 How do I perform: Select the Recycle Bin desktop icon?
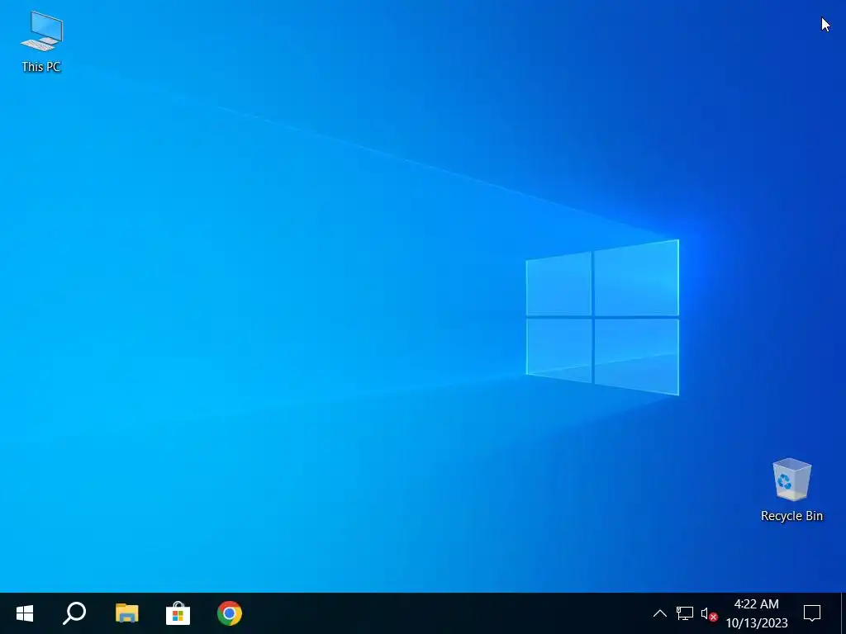[791, 490]
